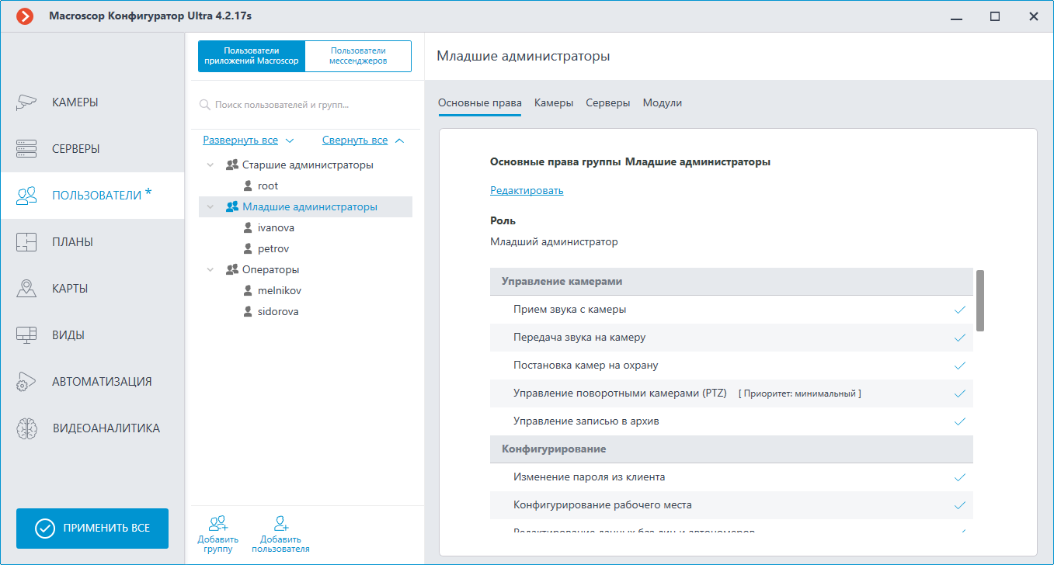Screen dimensions: 1054x565
Task: Click the camera icon beside КАМЕРЫ
Action: coord(26,102)
